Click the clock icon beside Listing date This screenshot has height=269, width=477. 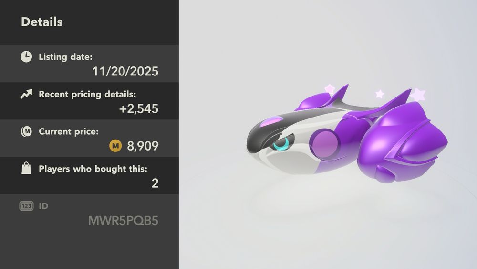26,57
